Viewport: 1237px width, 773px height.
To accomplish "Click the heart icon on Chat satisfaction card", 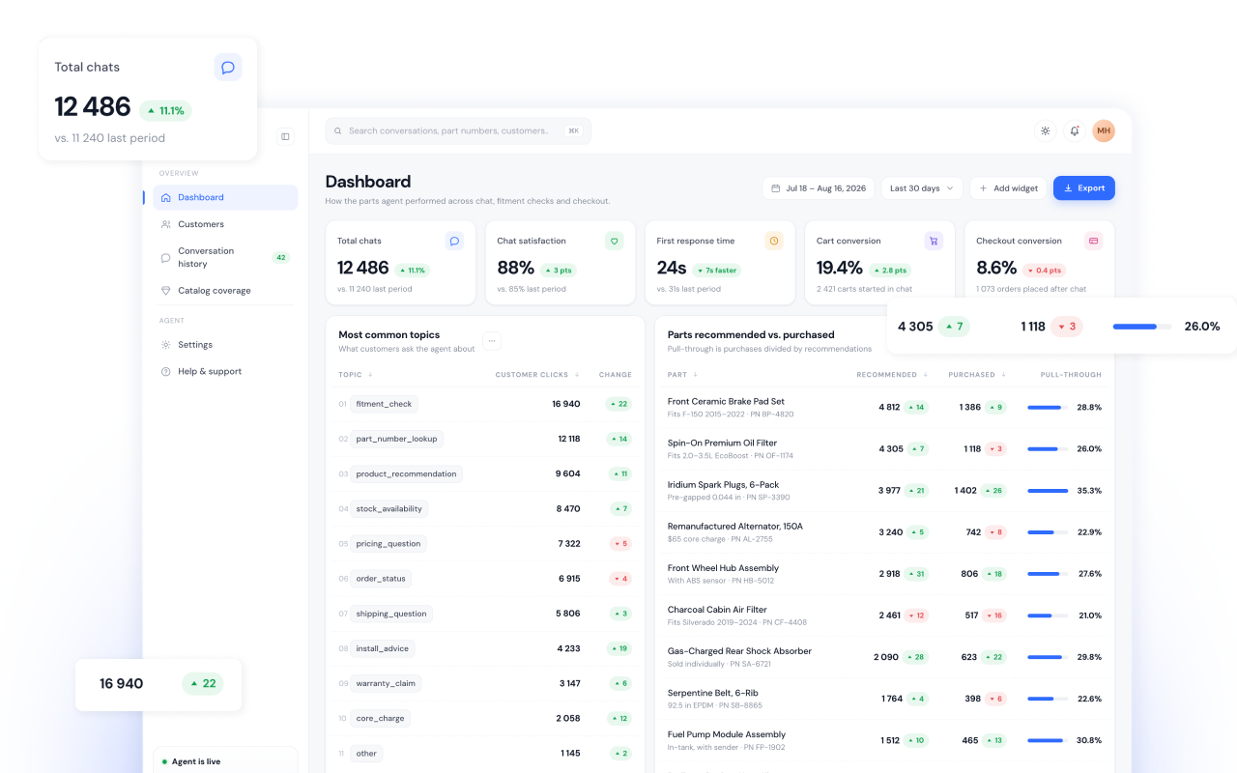I will [614, 241].
